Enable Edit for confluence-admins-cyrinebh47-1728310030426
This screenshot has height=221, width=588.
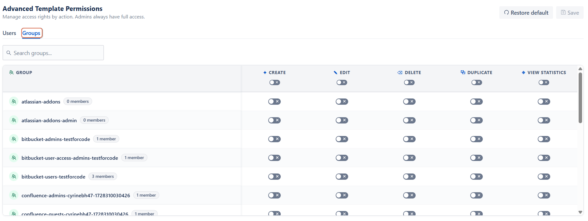point(342,195)
